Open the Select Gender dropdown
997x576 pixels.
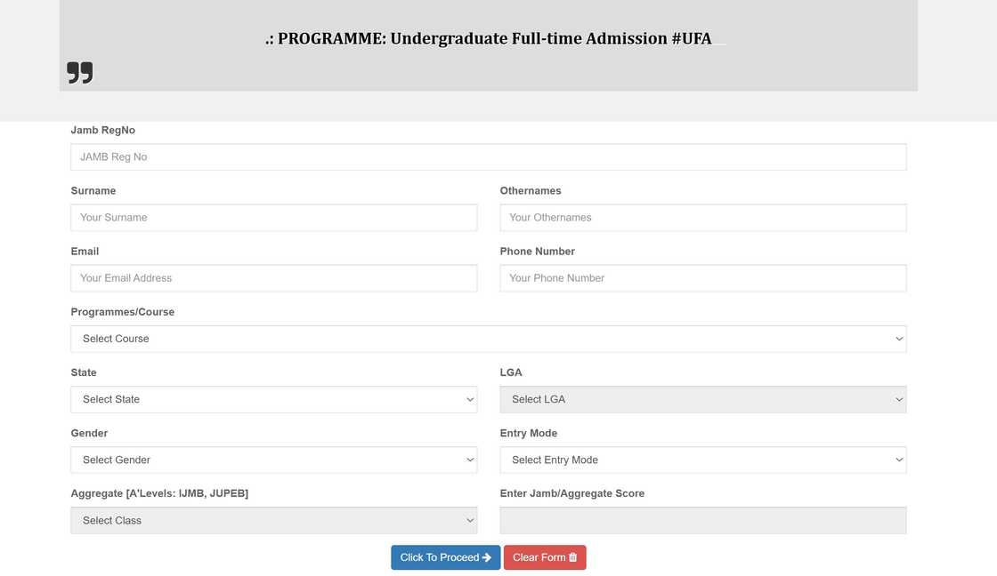coord(273,460)
